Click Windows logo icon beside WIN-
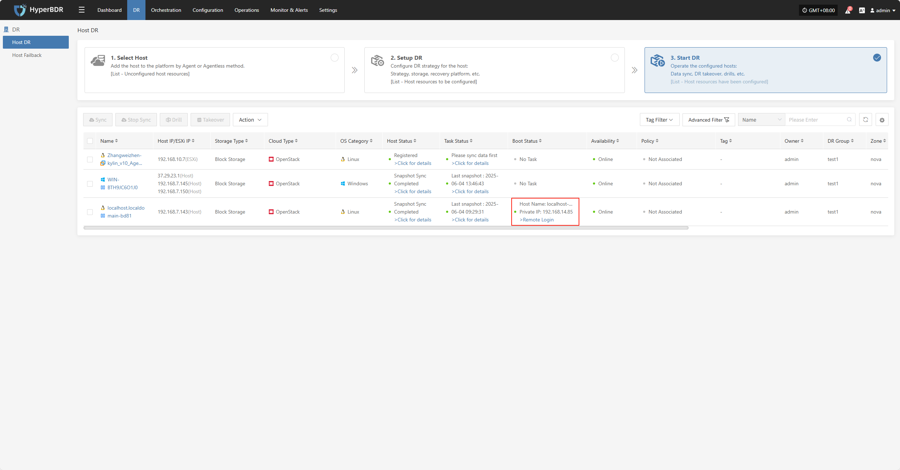The width and height of the screenshot is (900, 470). click(x=103, y=180)
